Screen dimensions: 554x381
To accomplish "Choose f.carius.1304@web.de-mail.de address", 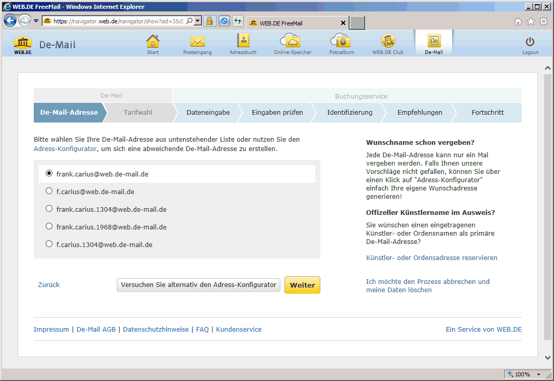I will (49, 244).
